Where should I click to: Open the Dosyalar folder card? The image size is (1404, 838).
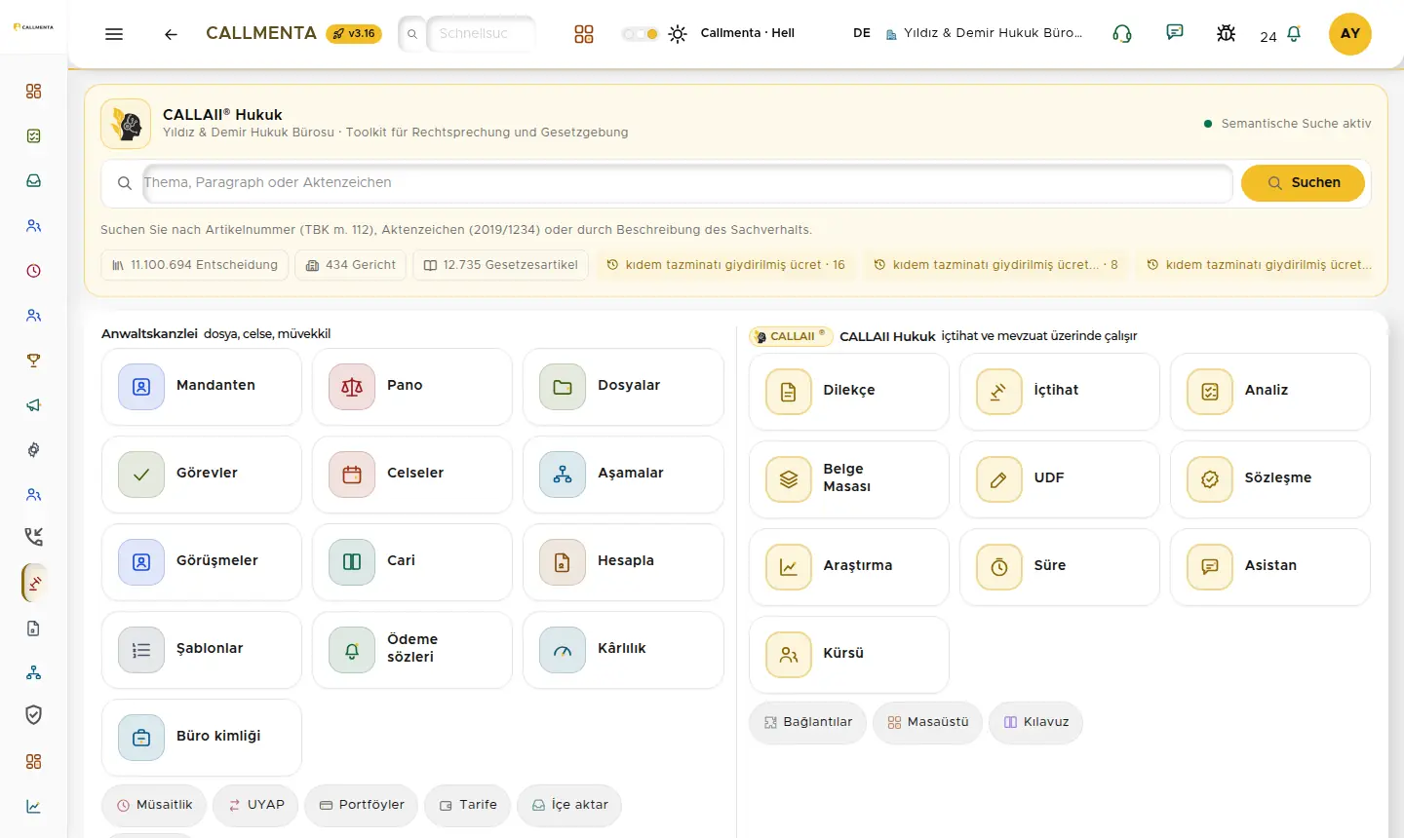click(x=623, y=387)
